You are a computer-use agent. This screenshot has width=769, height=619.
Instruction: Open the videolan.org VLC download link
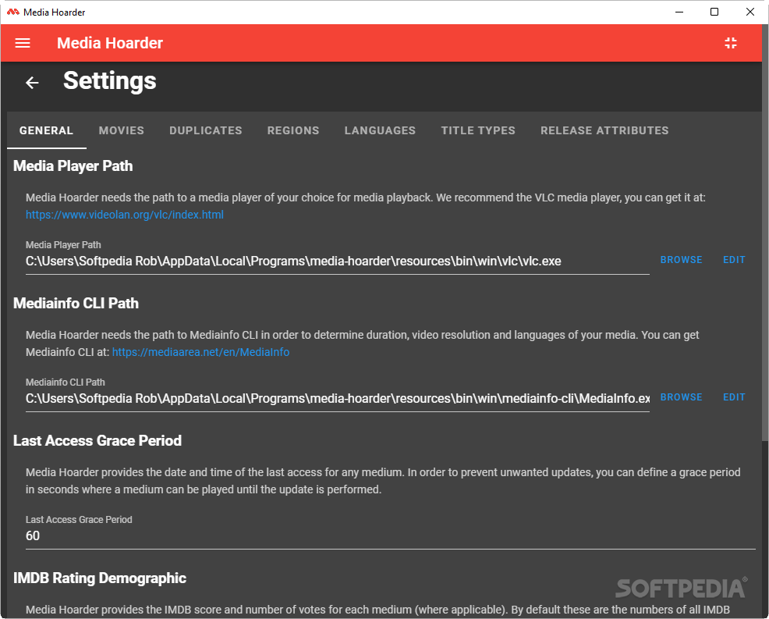click(x=125, y=215)
